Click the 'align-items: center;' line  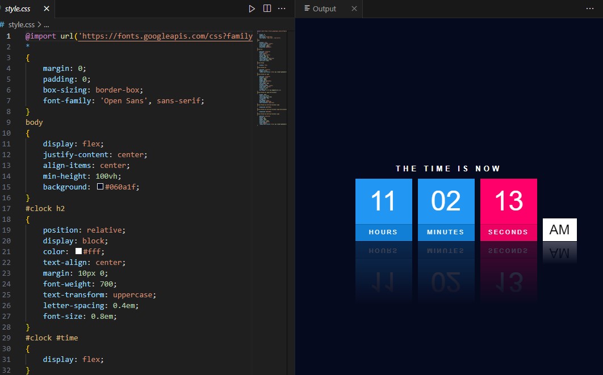86,165
